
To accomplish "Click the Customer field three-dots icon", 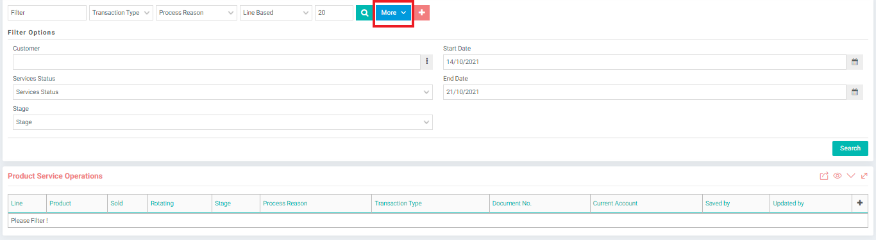I will [426, 62].
